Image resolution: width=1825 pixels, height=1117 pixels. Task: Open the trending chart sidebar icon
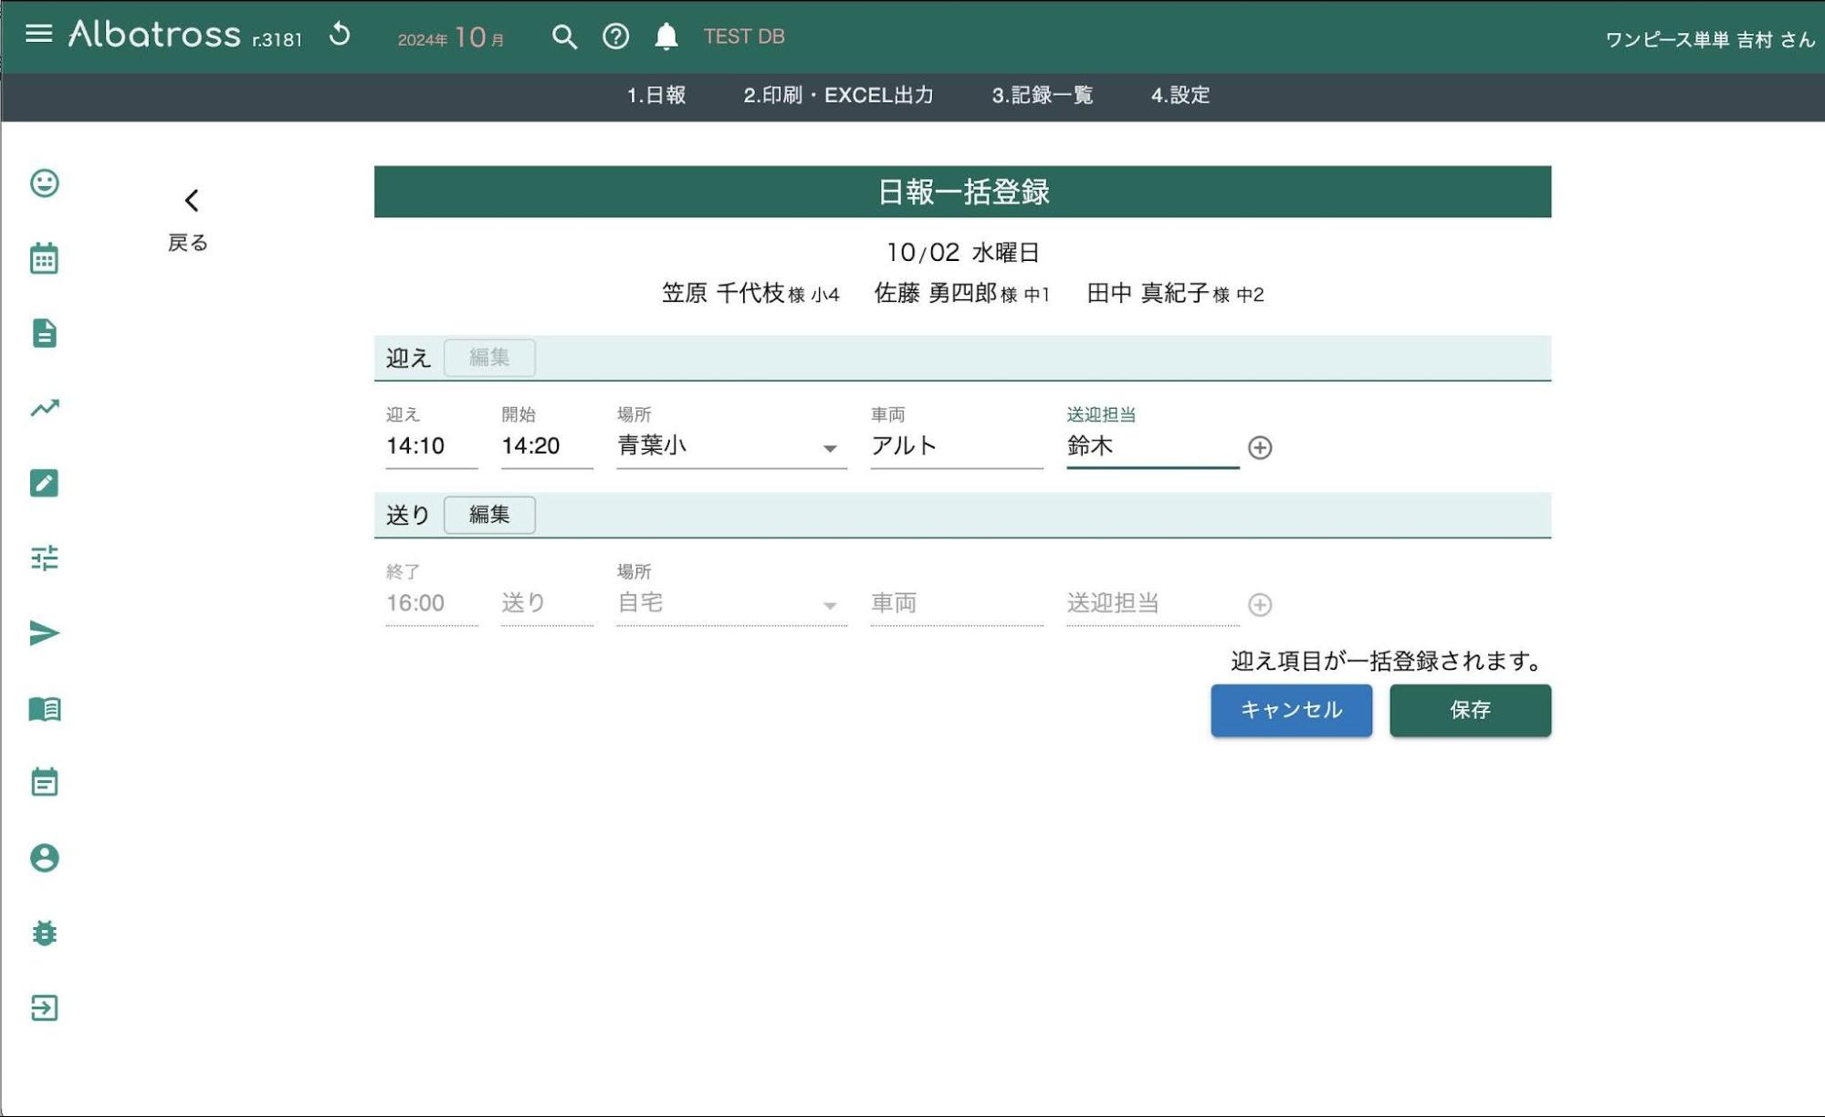(x=44, y=408)
